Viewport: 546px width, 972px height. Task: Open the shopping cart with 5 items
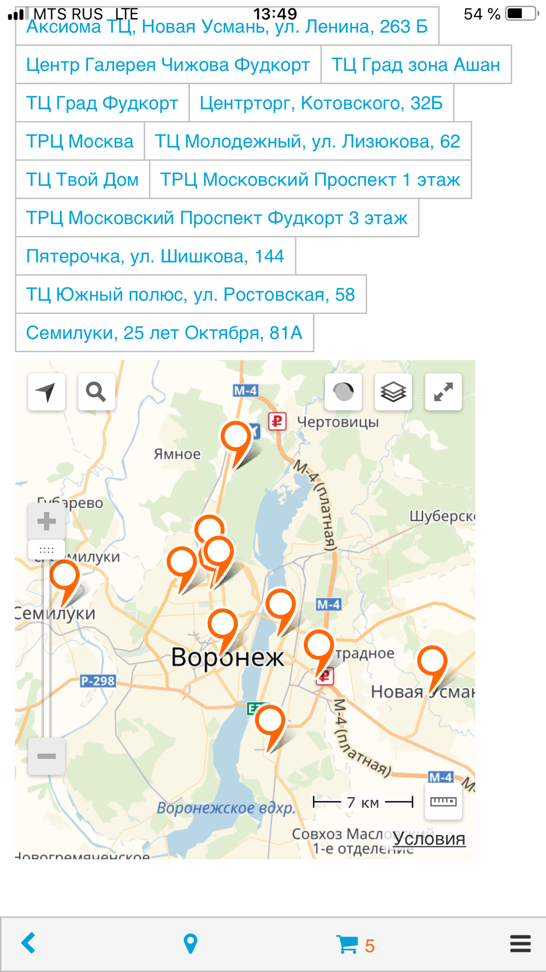pyautogui.click(x=355, y=945)
